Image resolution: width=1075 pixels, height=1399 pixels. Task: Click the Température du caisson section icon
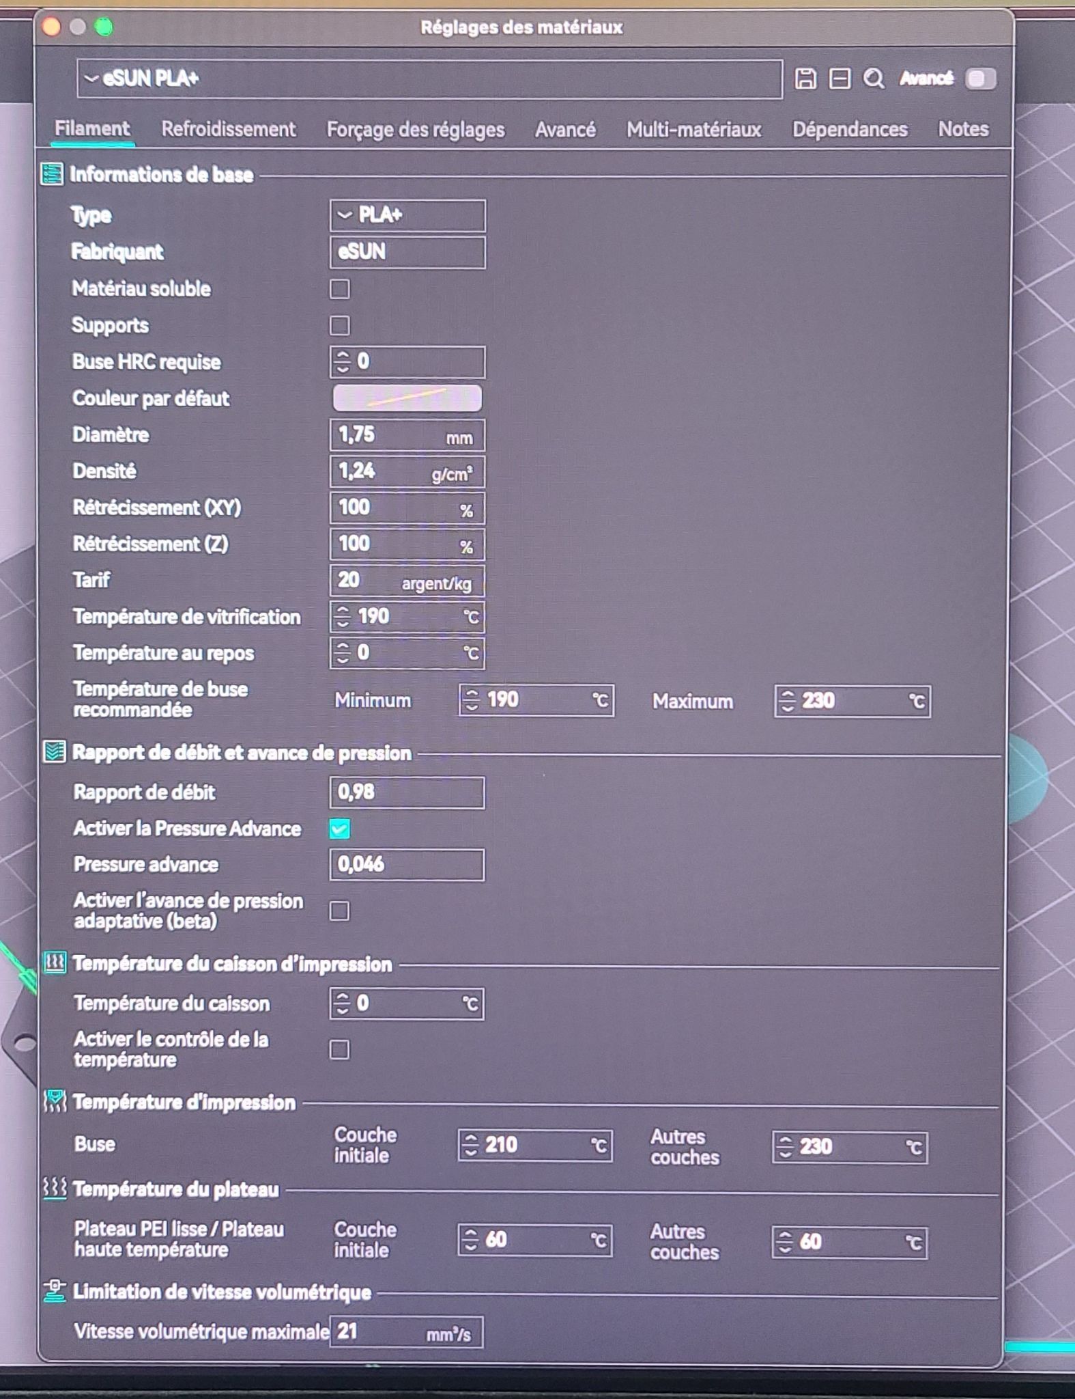[55, 963]
